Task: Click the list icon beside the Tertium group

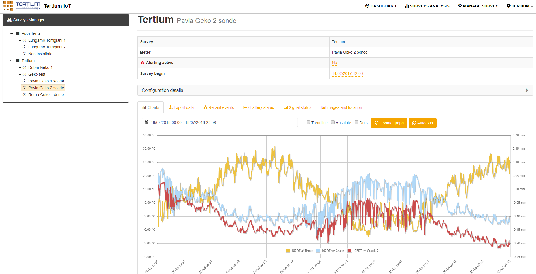Action: point(18,61)
